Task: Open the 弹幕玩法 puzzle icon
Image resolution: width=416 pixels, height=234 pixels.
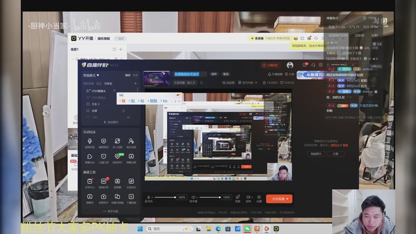Action: pyautogui.click(x=89, y=157)
